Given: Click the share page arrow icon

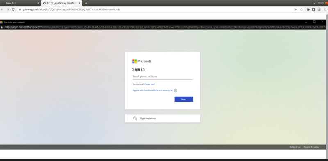Looking at the screenshot, I should [296, 9].
